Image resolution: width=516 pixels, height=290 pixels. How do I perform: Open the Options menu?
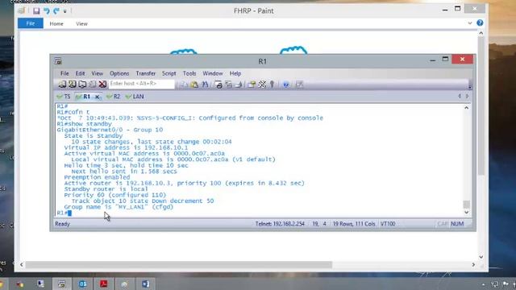pos(119,73)
